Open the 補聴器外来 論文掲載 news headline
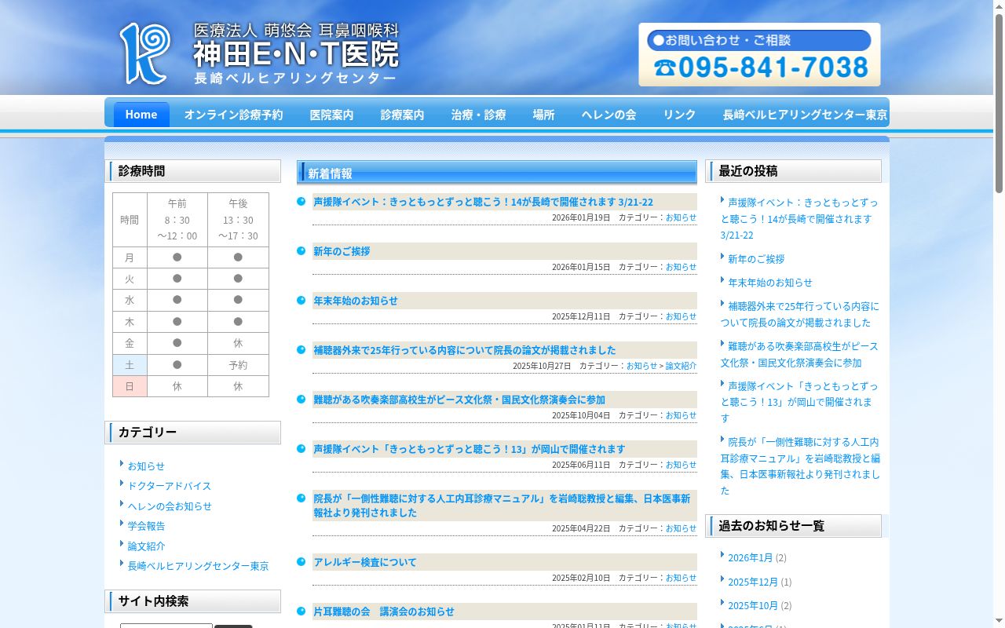 (465, 351)
